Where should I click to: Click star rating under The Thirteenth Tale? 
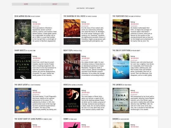pyautogui.click(x=135, y=24)
